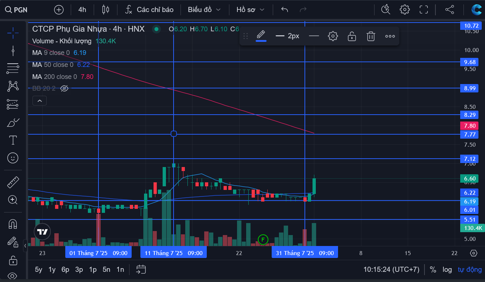This screenshot has height=282, width=485.
Task: Open the 4h interval selector
Action: click(82, 10)
